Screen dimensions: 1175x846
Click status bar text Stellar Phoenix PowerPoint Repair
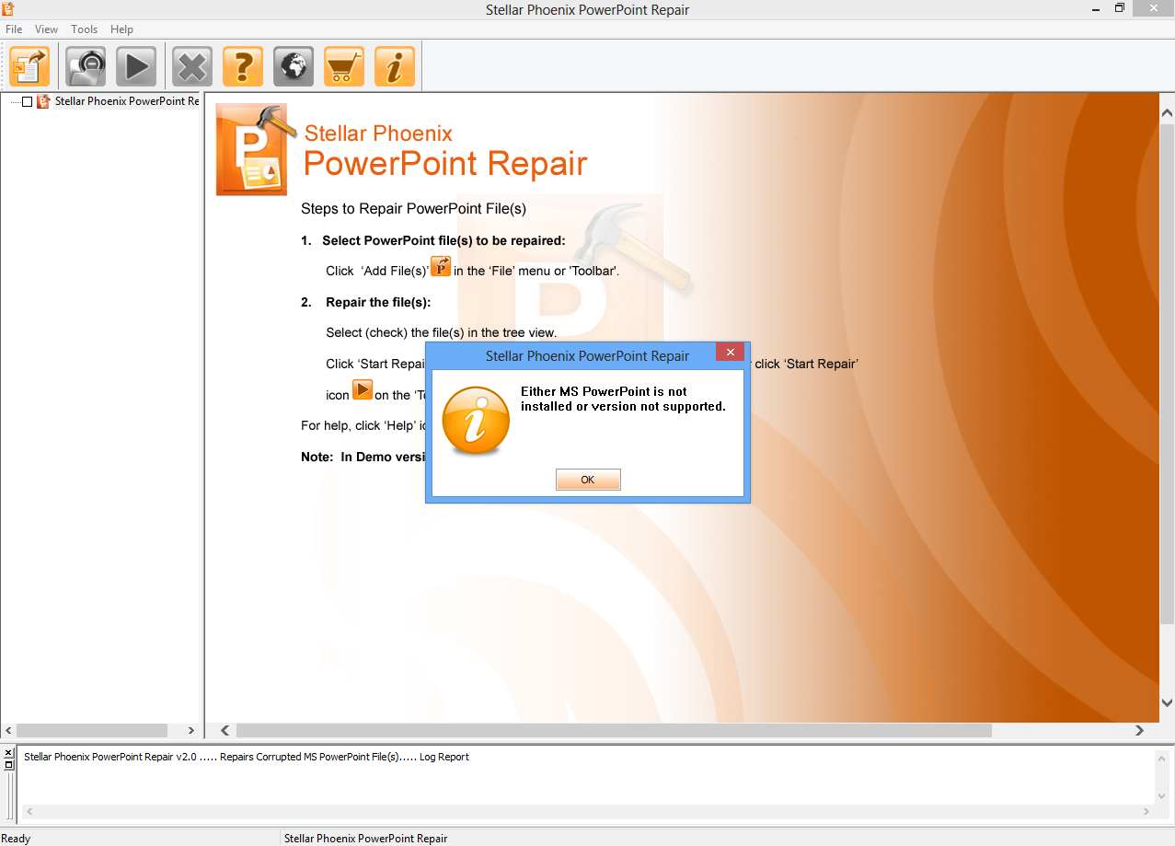[365, 839]
